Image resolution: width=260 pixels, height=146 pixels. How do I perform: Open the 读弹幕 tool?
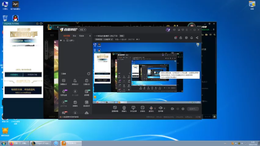(86, 93)
